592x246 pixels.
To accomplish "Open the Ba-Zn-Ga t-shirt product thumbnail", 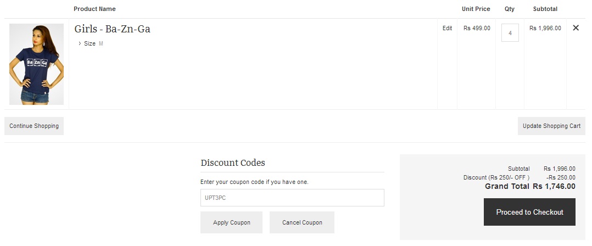I will pyautogui.click(x=37, y=64).
